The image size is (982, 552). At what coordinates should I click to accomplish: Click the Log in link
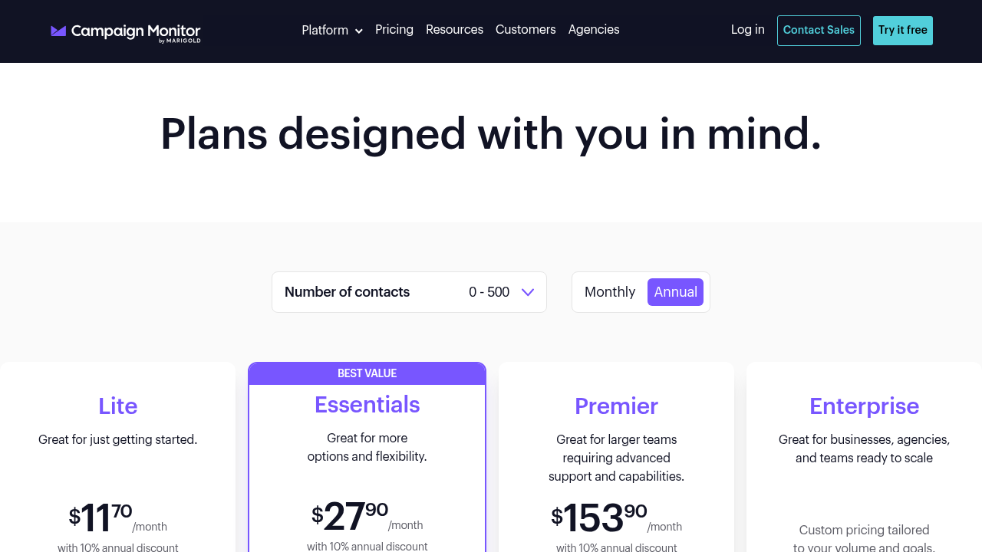tap(748, 30)
